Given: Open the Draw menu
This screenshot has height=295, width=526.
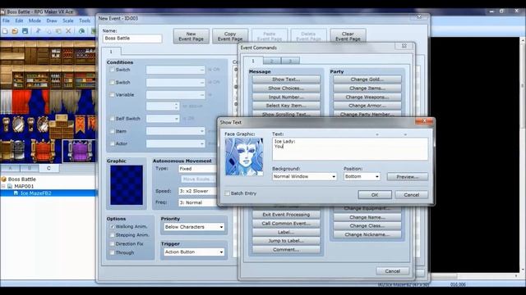Looking at the screenshot, I should (x=52, y=20).
